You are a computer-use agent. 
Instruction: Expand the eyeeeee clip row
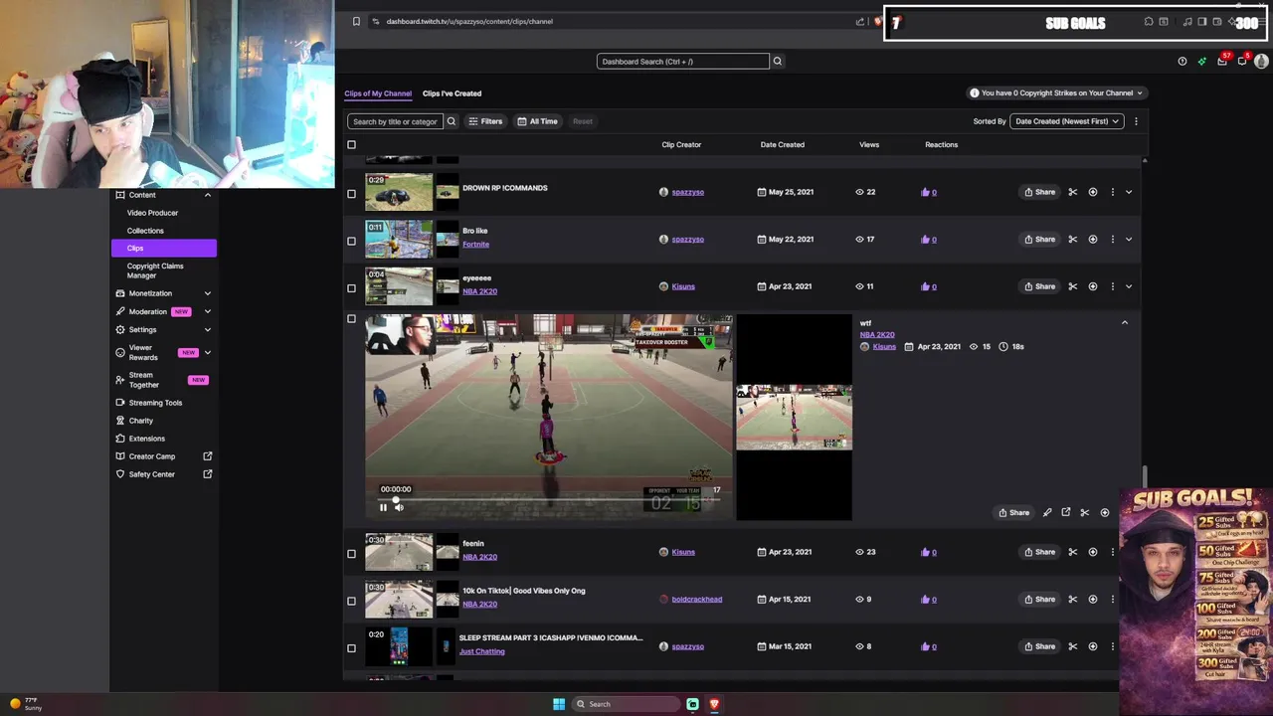tap(1128, 286)
